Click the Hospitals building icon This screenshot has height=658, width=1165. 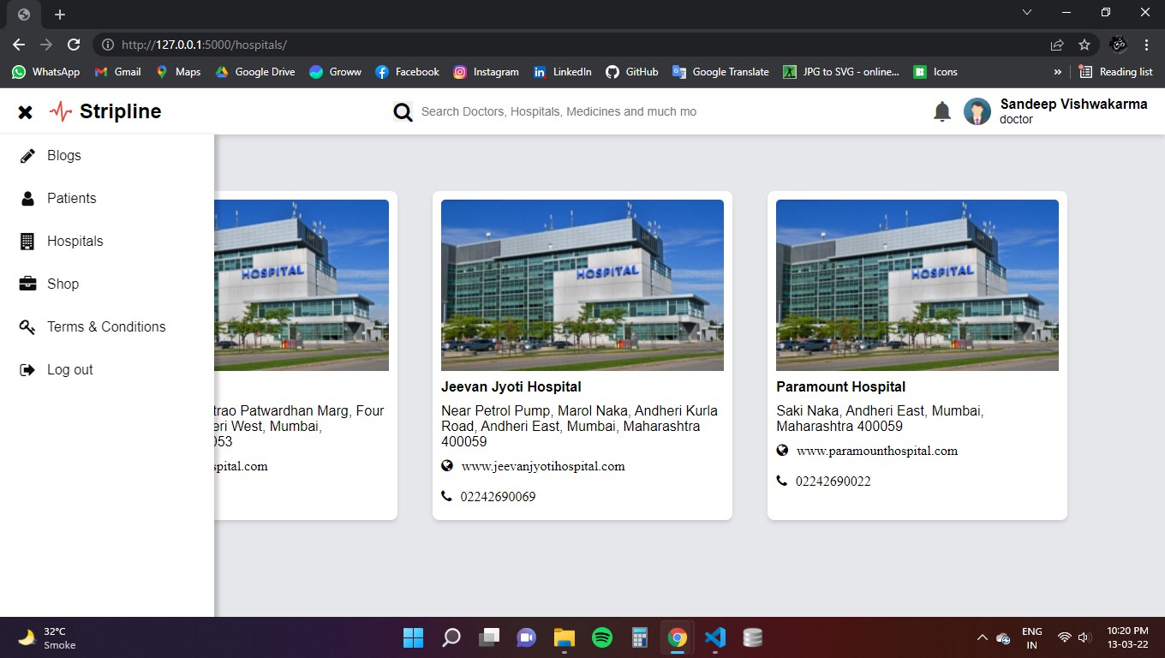point(27,241)
